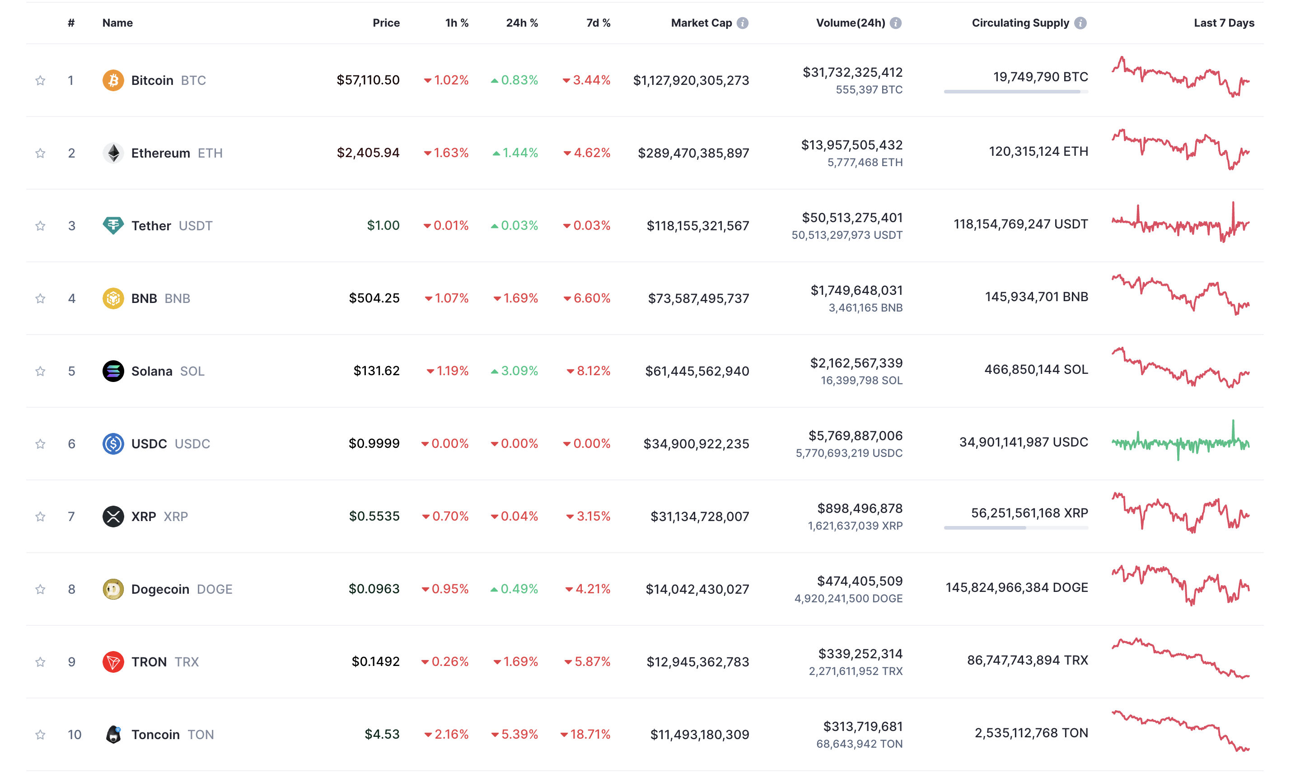Star Bitcoin to add to watchlist
Image resolution: width=1300 pixels, height=782 pixels.
click(x=40, y=80)
